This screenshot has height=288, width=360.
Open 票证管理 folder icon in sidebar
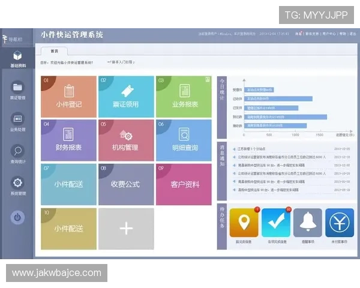click(x=17, y=87)
